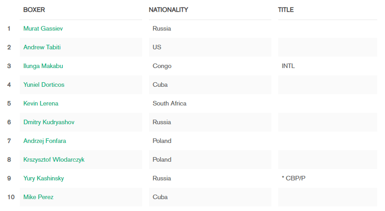385x211 pixels.
Task: Open Mike Perez boxer link
Action: pyautogui.click(x=38, y=197)
